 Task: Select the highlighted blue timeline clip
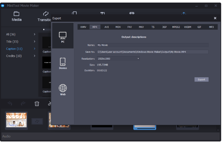pos(144,127)
